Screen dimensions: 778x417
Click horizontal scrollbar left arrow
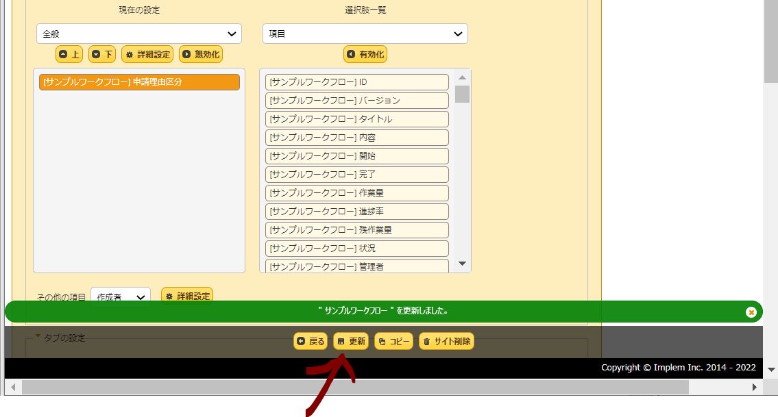[13, 388]
